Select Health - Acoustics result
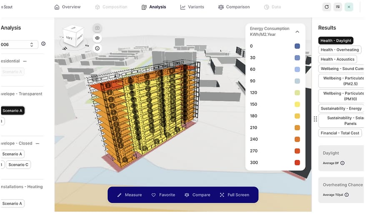 tap(338, 59)
